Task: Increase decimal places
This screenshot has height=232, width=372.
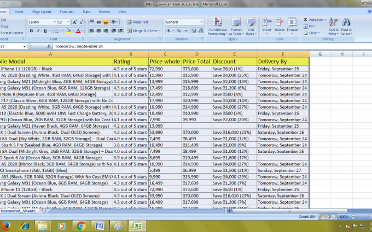Action: click(194, 31)
